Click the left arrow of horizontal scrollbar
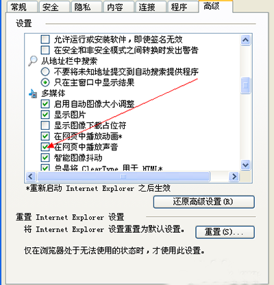This screenshot has width=274, height=285. click(x=31, y=176)
